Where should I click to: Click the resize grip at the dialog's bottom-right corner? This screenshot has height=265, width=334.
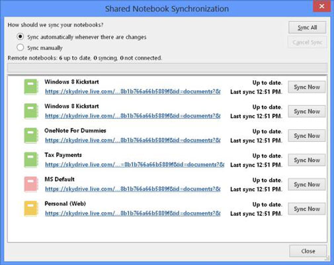(x=327, y=258)
